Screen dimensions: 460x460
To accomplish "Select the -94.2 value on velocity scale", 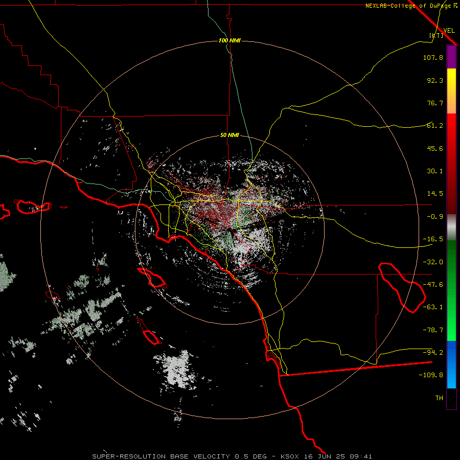I will pyautogui.click(x=433, y=353).
